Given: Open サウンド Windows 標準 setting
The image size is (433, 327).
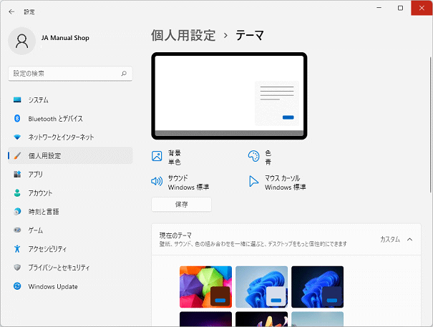Looking at the screenshot, I should coord(180,182).
